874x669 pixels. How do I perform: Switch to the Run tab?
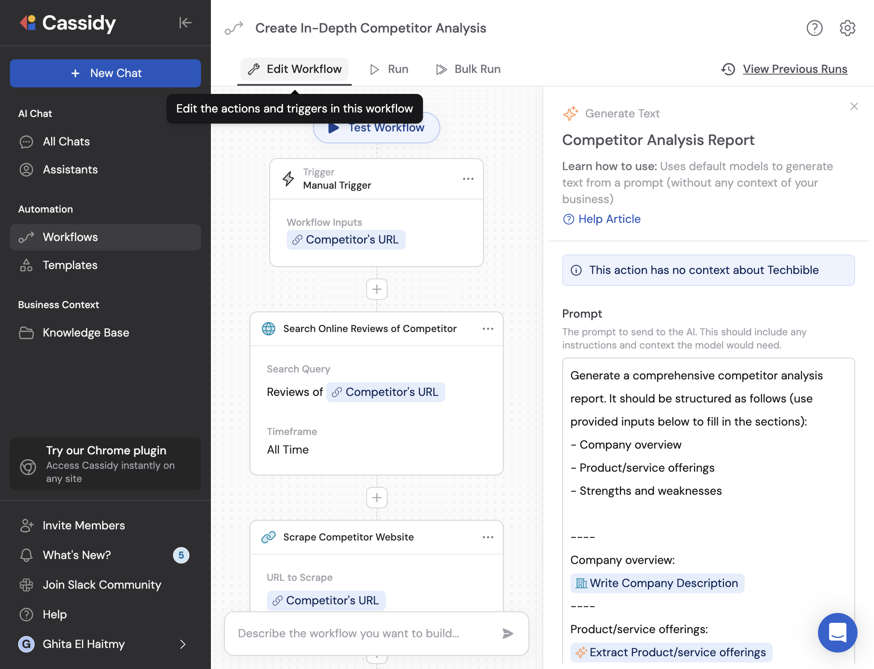(389, 69)
